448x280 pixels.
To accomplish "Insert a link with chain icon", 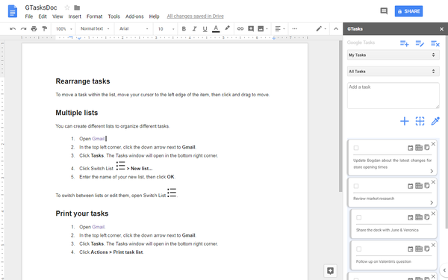I will click(x=240, y=28).
